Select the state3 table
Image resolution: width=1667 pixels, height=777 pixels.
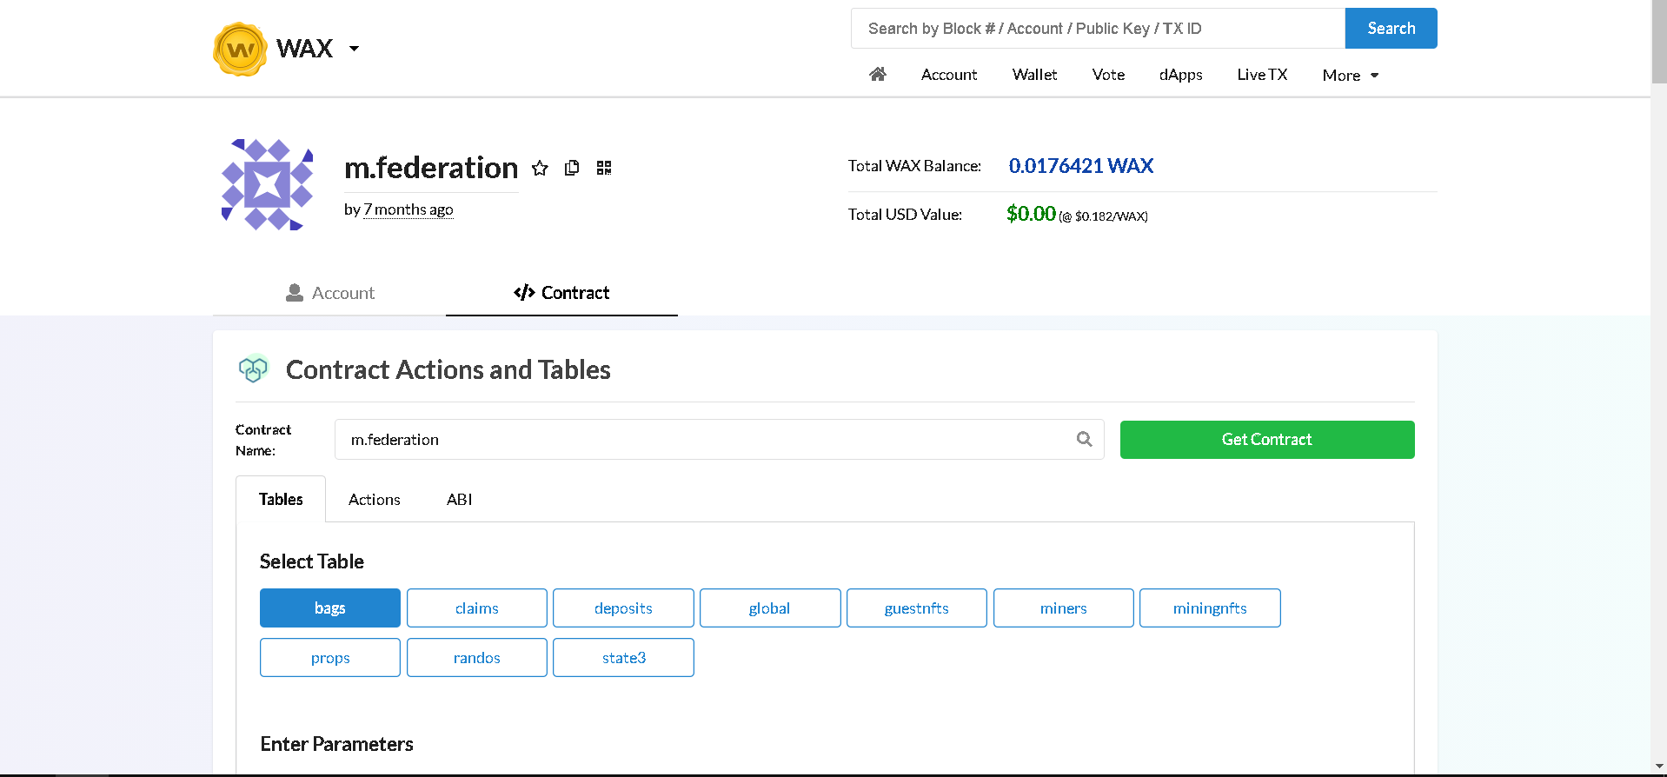tap(623, 658)
